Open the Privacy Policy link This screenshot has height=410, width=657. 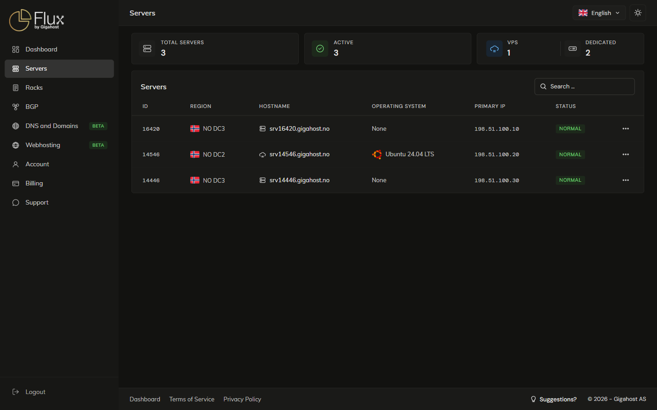coord(242,399)
